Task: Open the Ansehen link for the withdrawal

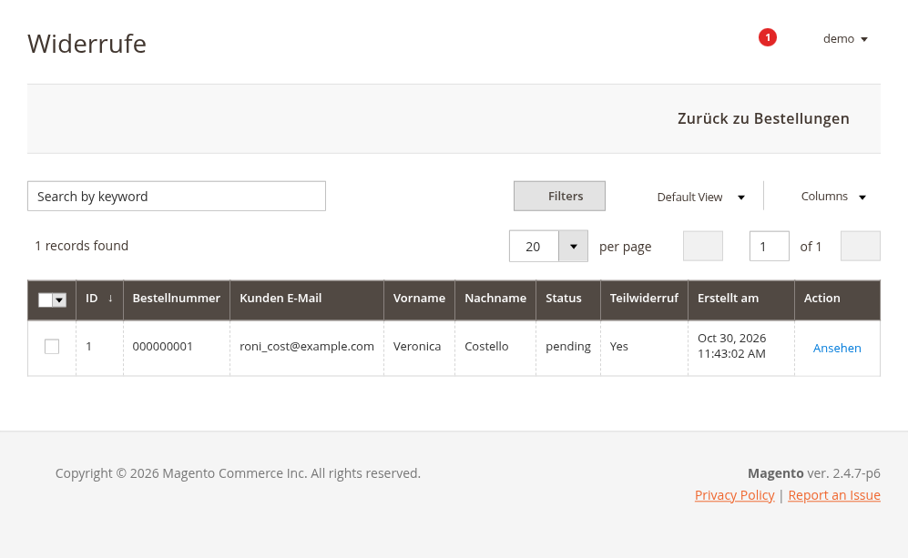Action: tap(837, 349)
